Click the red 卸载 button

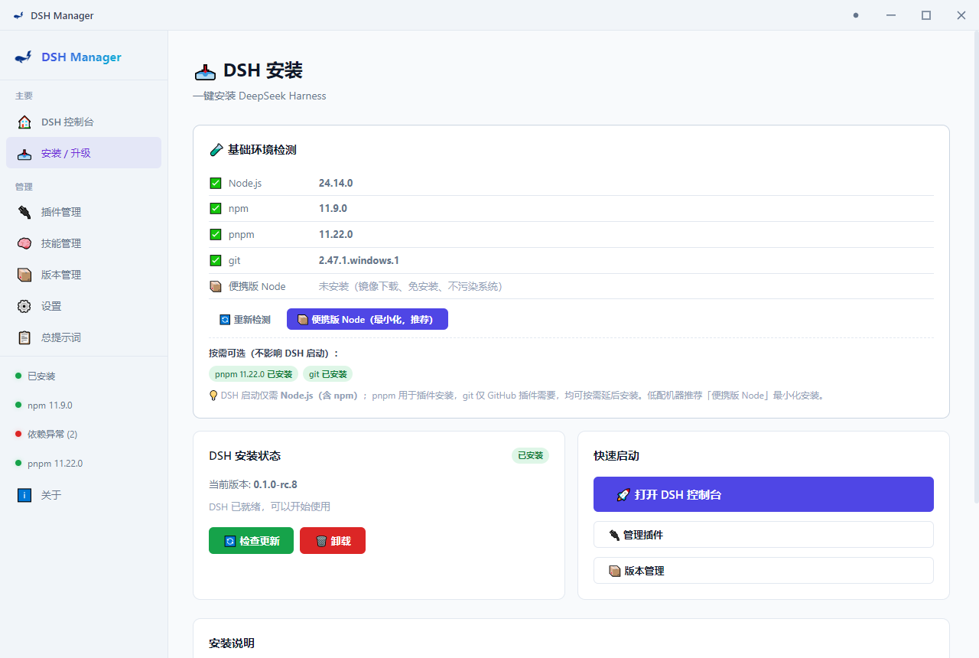point(333,540)
